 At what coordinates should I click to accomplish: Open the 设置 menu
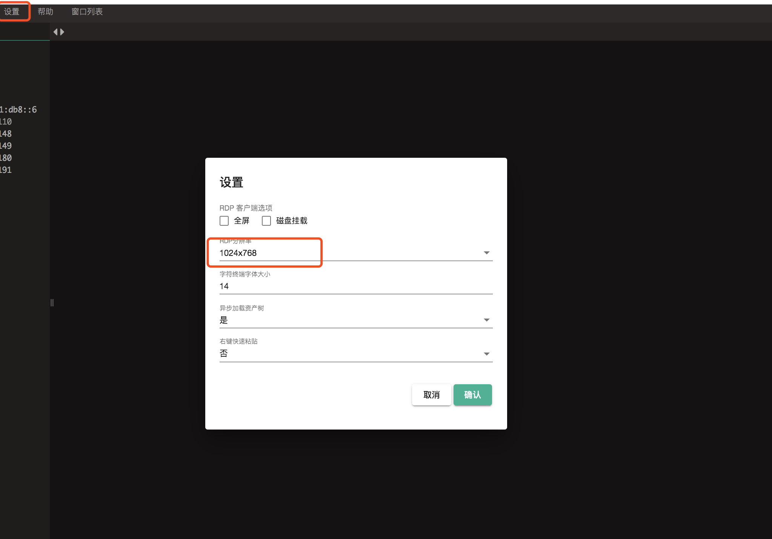[12, 11]
